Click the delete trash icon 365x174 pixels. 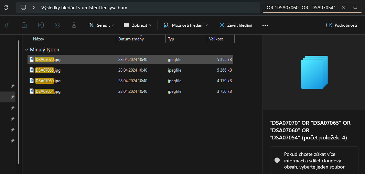point(74,25)
